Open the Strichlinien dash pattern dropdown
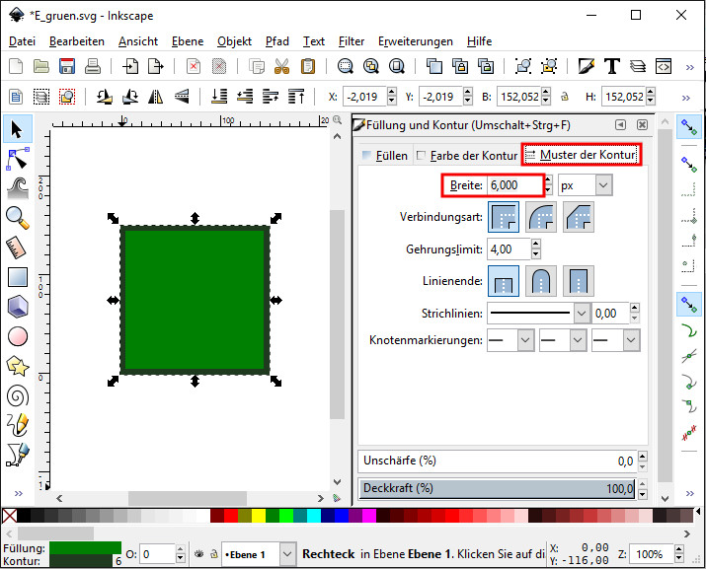Viewport: 706px width, 569px height. (582, 313)
